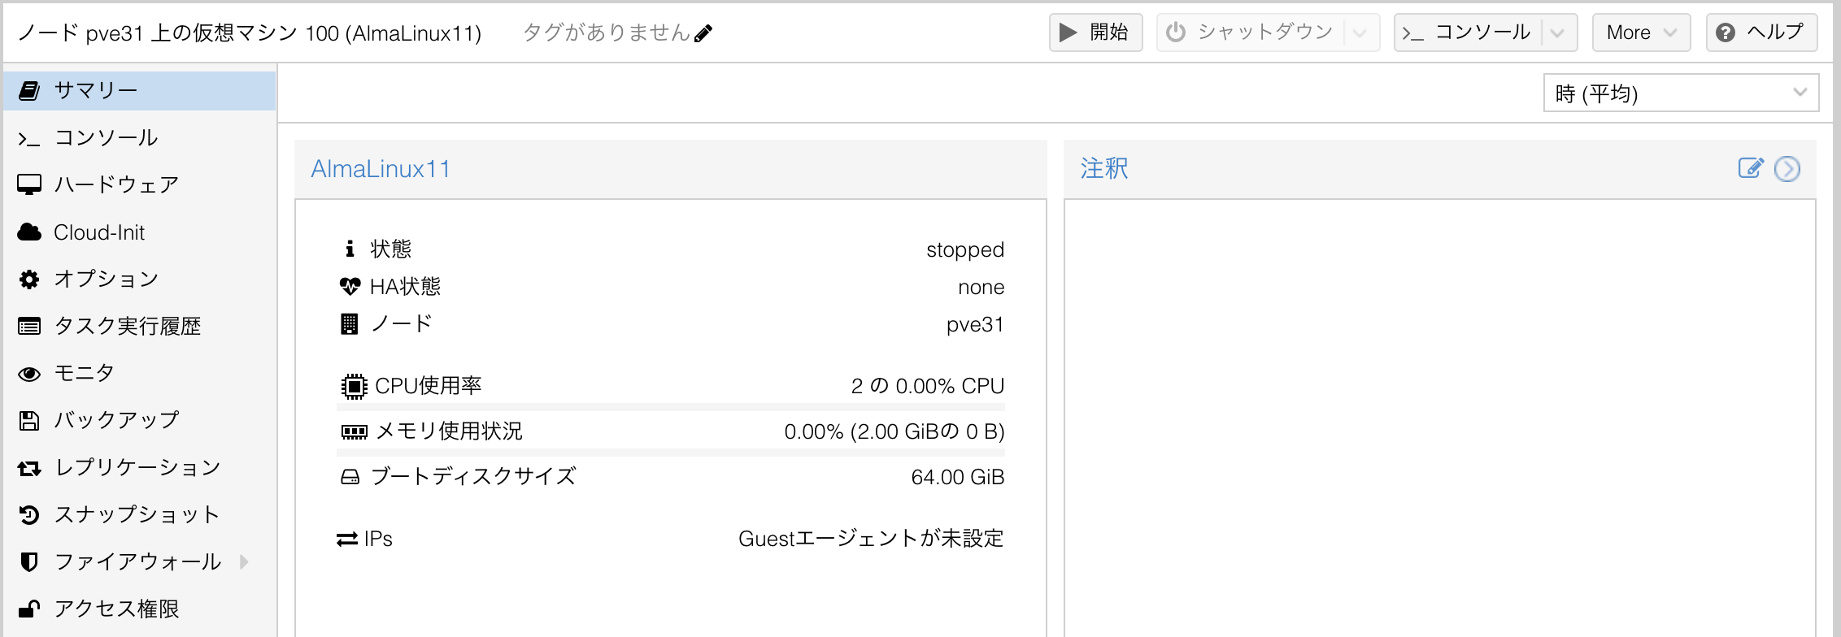
Task: Click the info icon beside 状態
Action: pyautogui.click(x=350, y=249)
